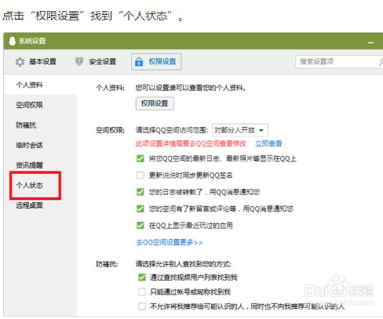
Task: Uncheck 通过查找视频用户列表找到我
Action: tap(142, 278)
